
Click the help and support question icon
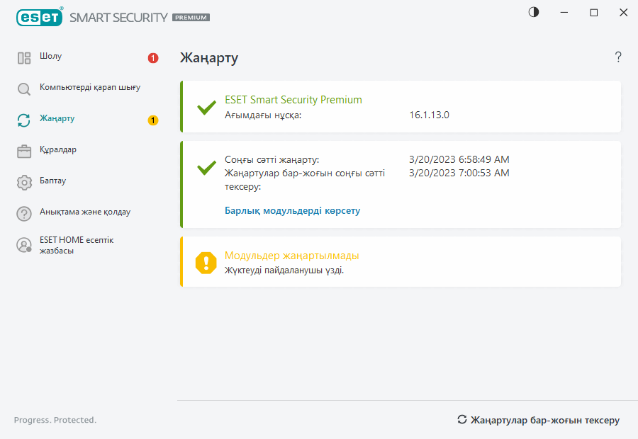coord(24,213)
